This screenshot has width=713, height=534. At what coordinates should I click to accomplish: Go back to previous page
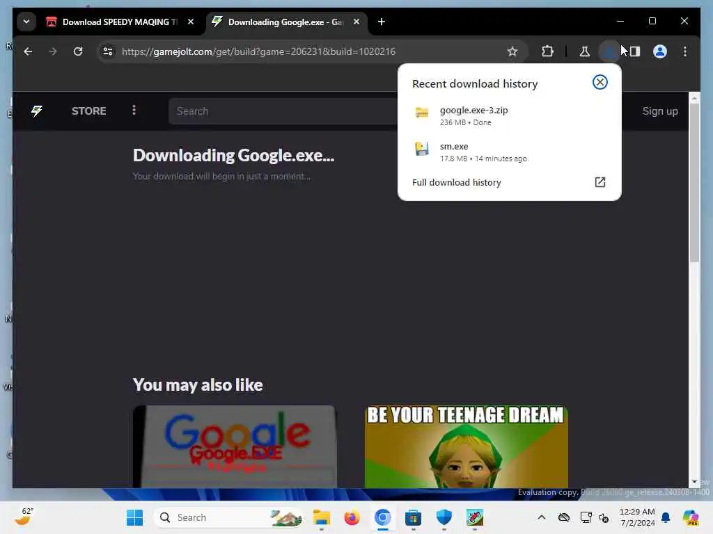coord(28,51)
